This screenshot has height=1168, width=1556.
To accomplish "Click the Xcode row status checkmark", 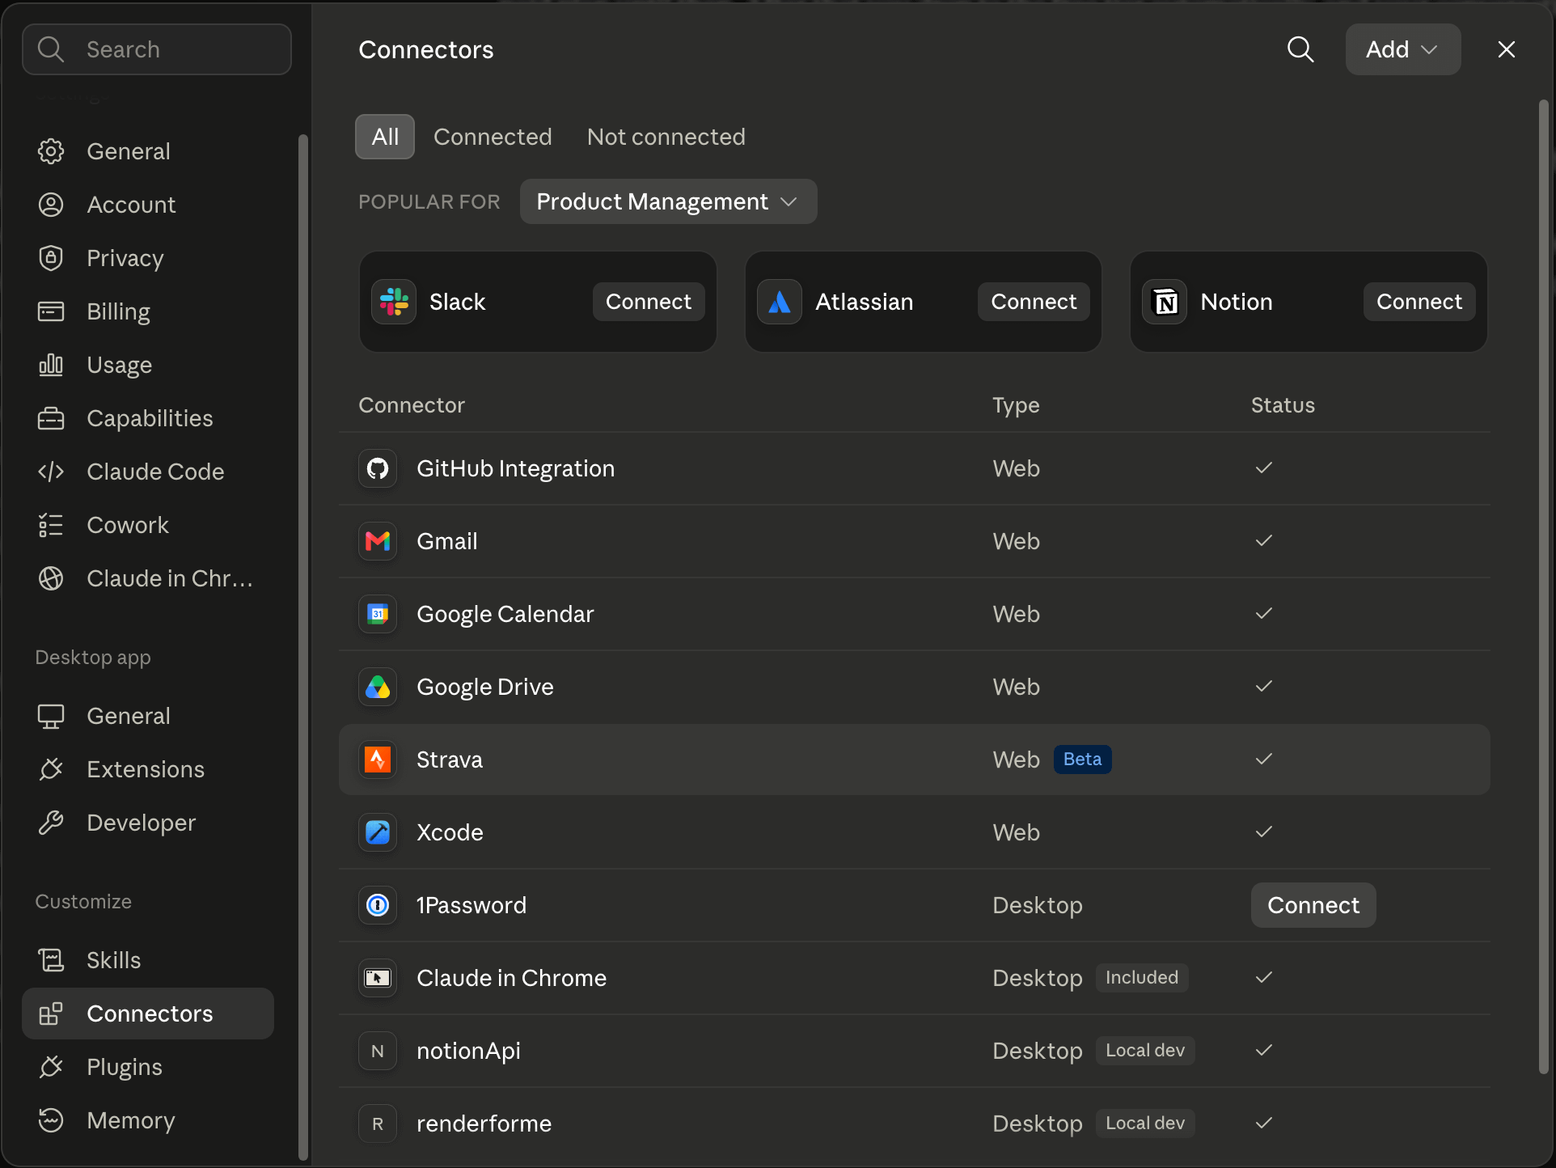I will (1264, 832).
